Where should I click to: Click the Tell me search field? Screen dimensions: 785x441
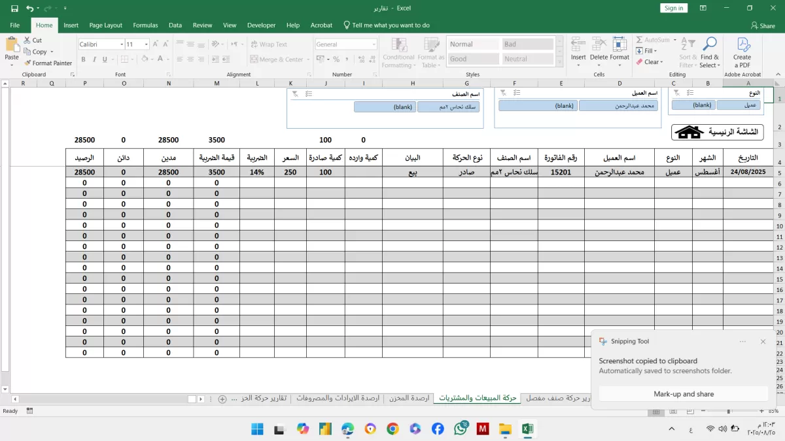coord(391,25)
